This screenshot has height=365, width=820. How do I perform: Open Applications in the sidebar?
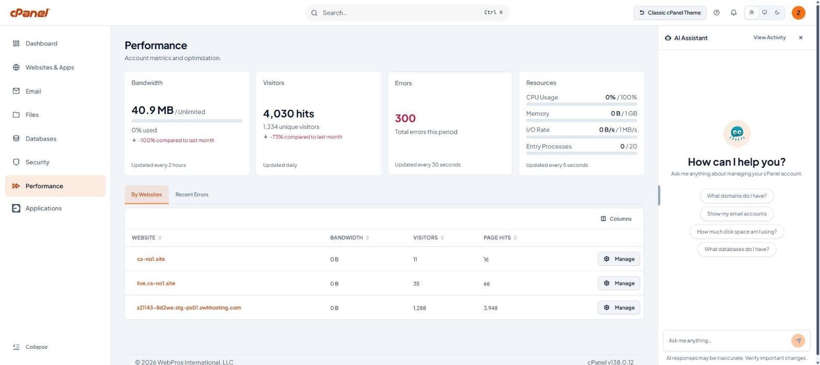[55, 208]
